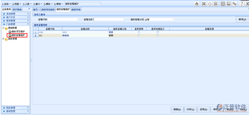The image size is (249, 115).
Task: Click the blue sphere icon next to 报表管理
Action: click(4, 111)
